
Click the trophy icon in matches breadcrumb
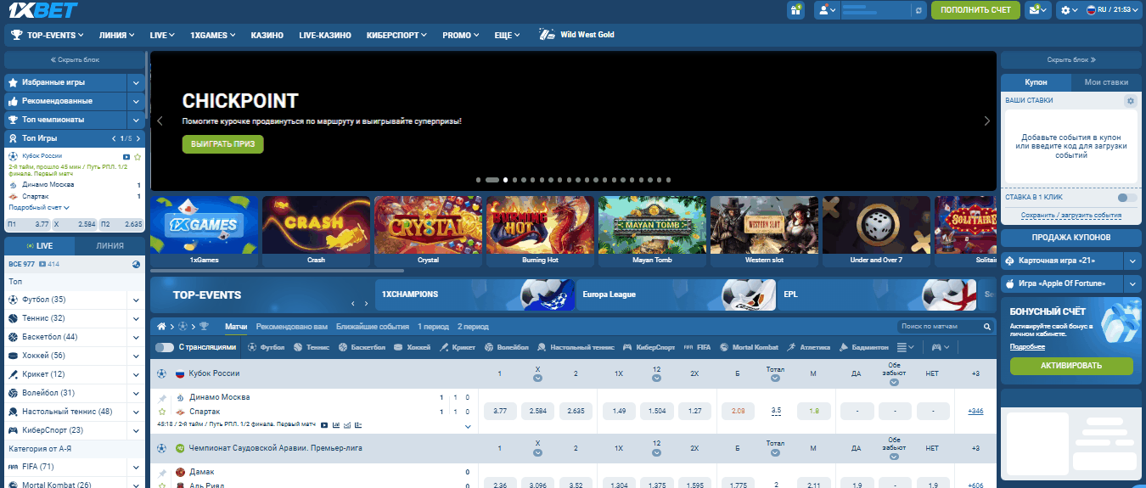coord(204,326)
